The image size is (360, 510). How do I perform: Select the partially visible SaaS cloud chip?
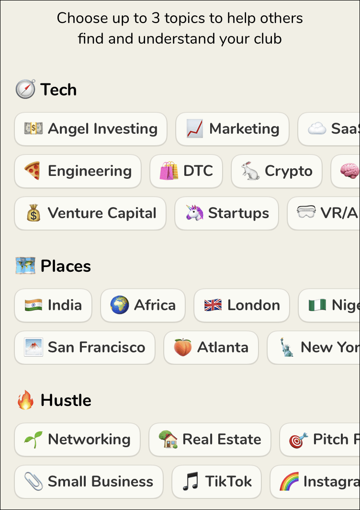[329, 129]
